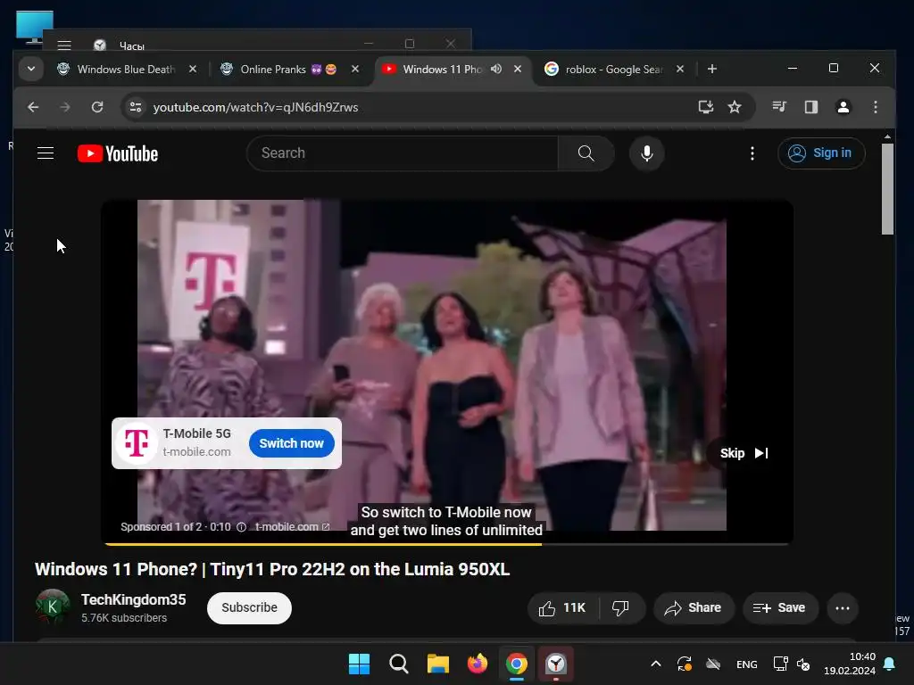Screen dimensions: 914x685
Task: Open notification bell in tray
Action: (x=889, y=664)
